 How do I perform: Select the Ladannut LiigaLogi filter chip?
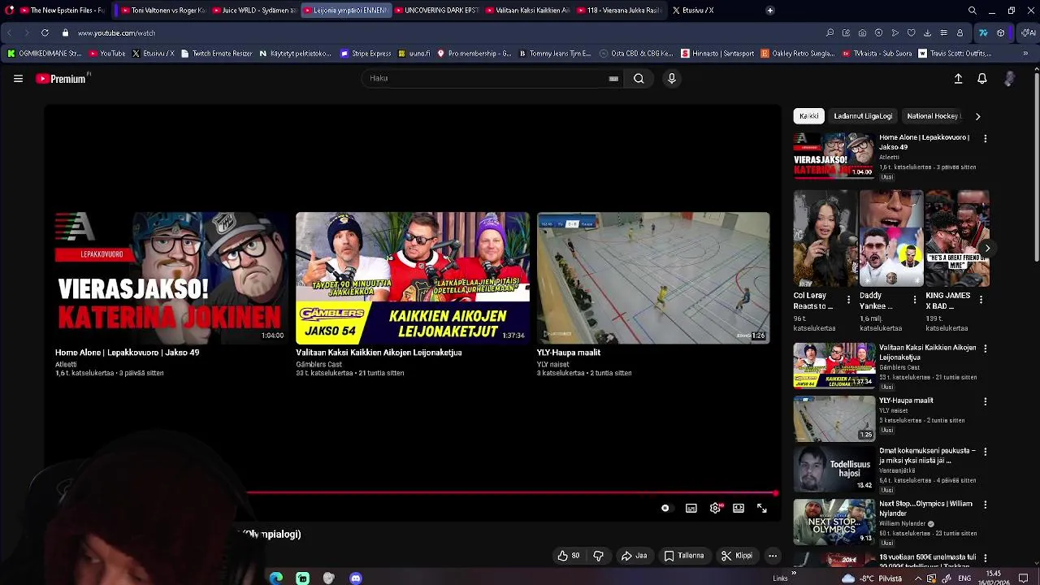863,116
